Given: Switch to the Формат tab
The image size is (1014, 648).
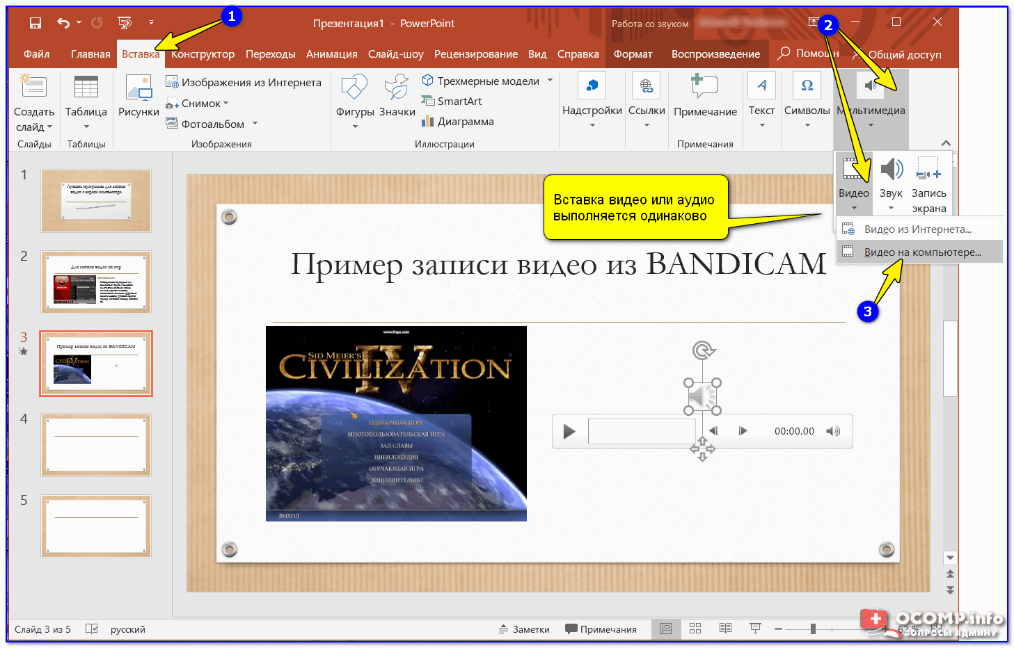Looking at the screenshot, I should tap(633, 54).
